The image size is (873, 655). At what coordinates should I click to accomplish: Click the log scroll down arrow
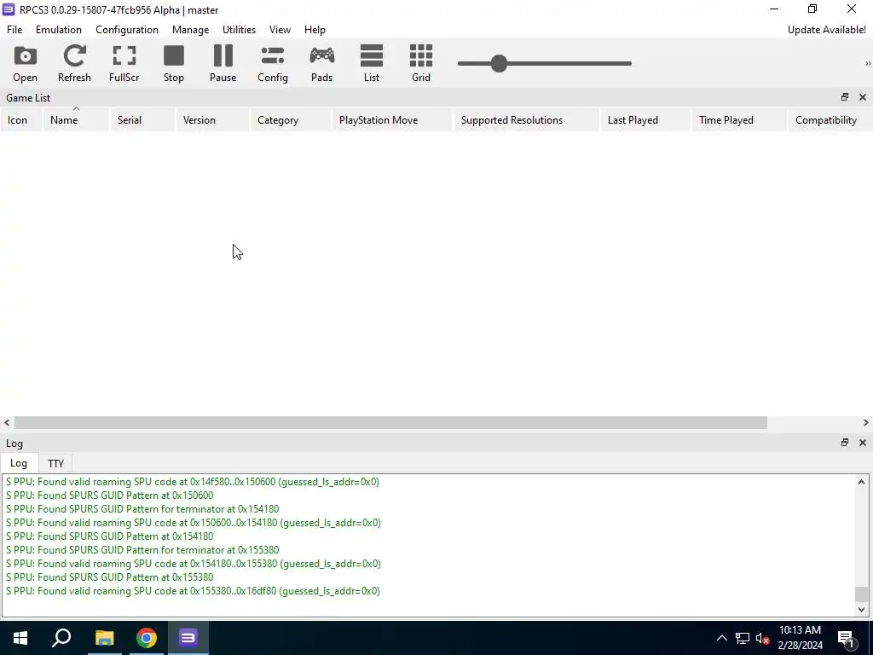(861, 609)
